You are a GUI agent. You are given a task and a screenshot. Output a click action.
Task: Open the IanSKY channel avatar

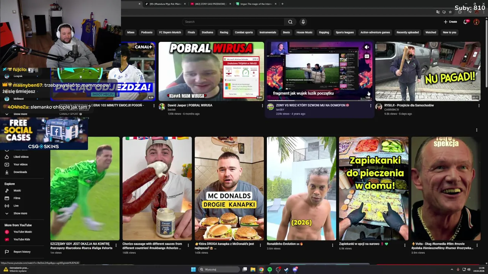(270, 107)
